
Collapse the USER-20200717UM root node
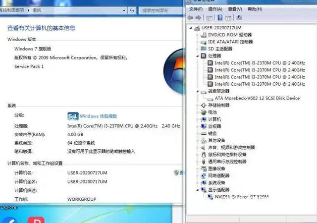click(x=191, y=28)
